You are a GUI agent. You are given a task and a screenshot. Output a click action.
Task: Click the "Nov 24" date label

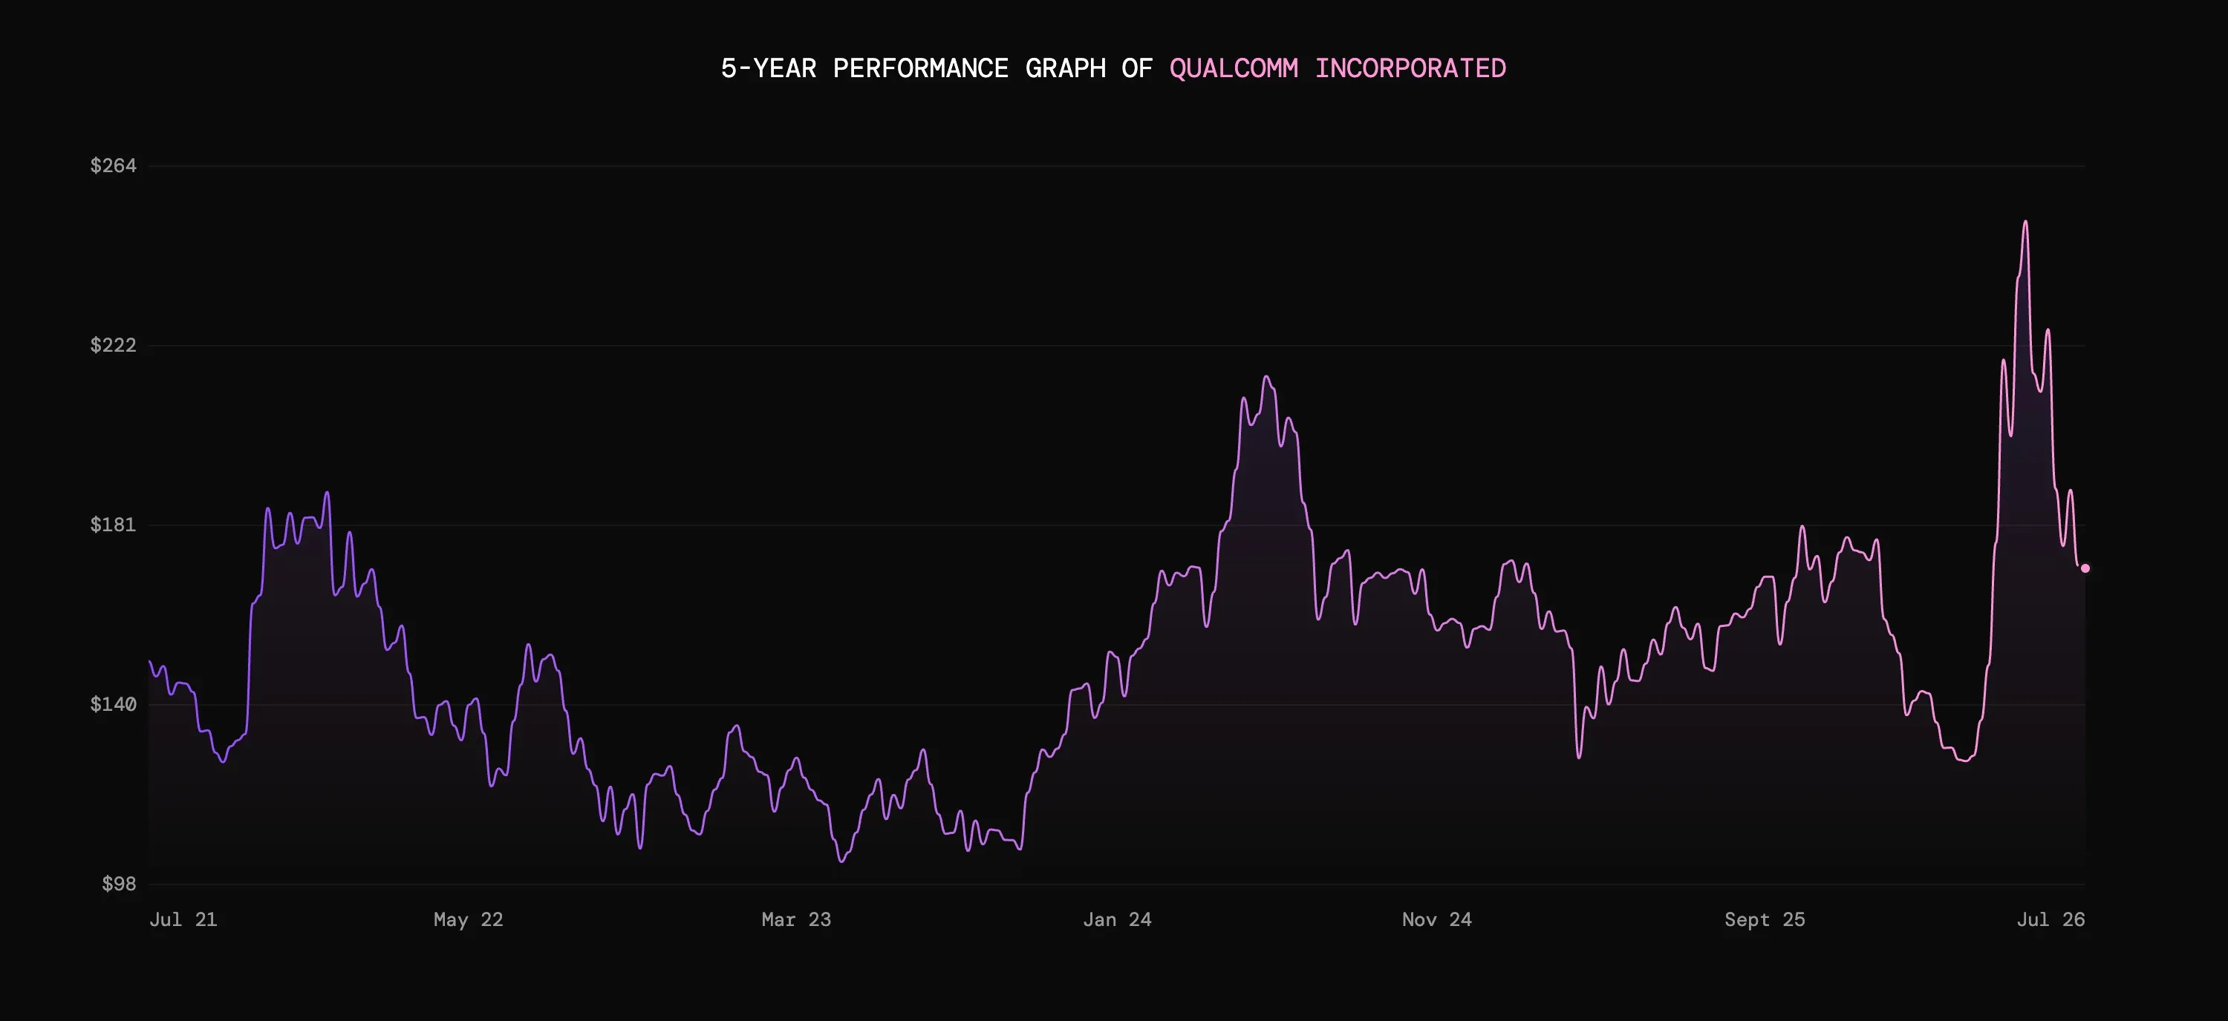[1436, 919]
